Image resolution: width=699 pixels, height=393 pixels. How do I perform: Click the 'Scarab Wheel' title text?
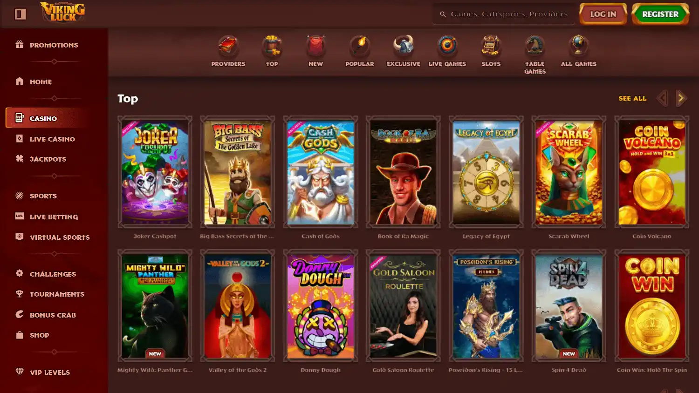[569, 236]
